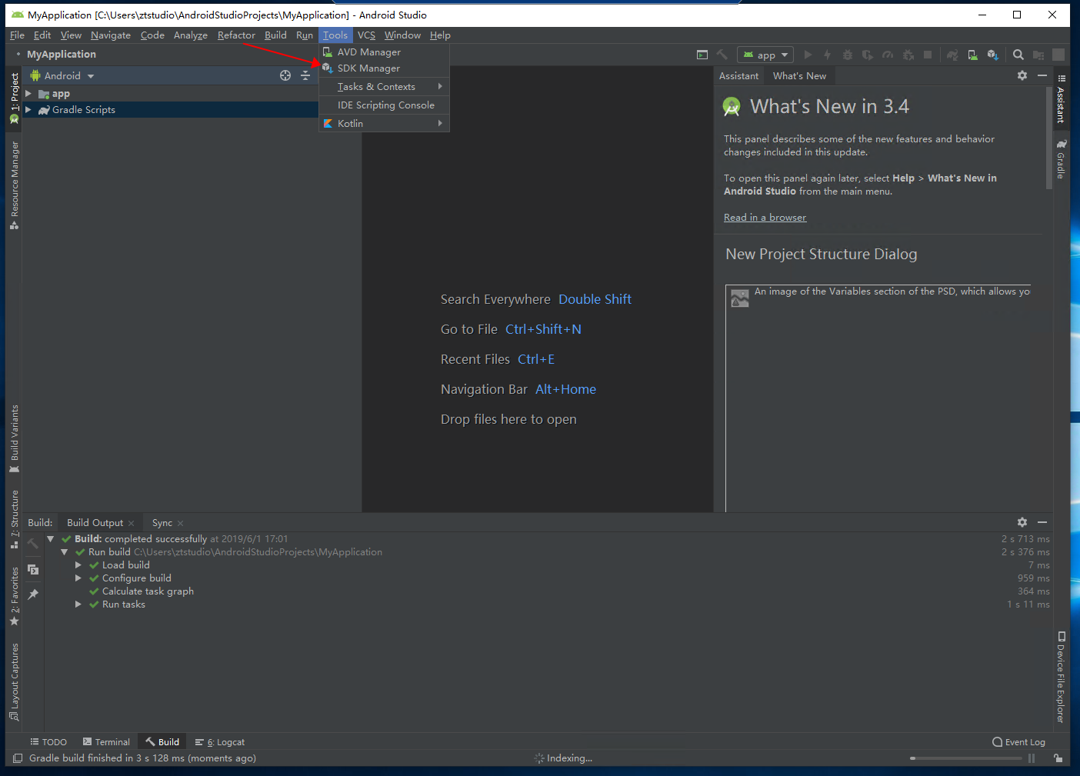Hide the Assistant panel with minus icon
The height and width of the screenshot is (776, 1080).
click(x=1042, y=75)
